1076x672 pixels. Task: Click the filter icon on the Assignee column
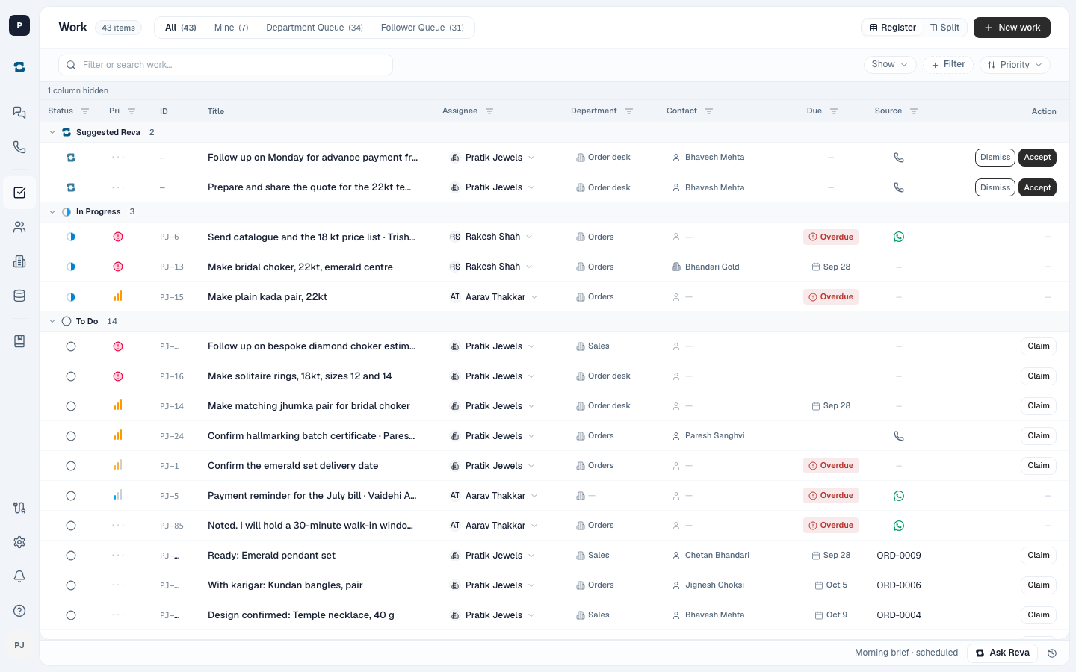pyautogui.click(x=489, y=111)
